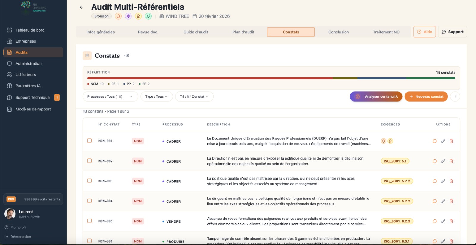Click the certificate requirement icon in NCM-001 row

(390, 141)
